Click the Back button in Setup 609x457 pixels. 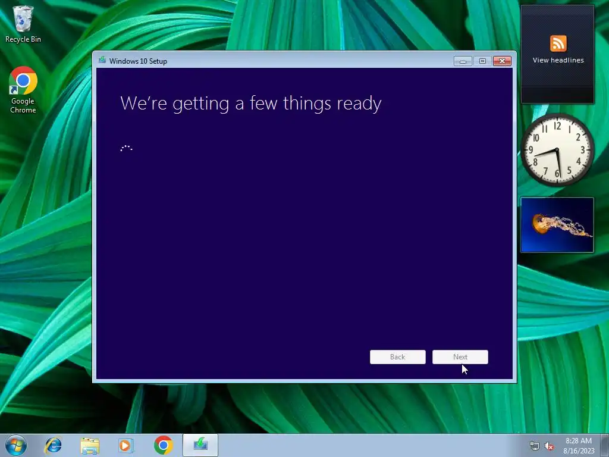(x=398, y=357)
